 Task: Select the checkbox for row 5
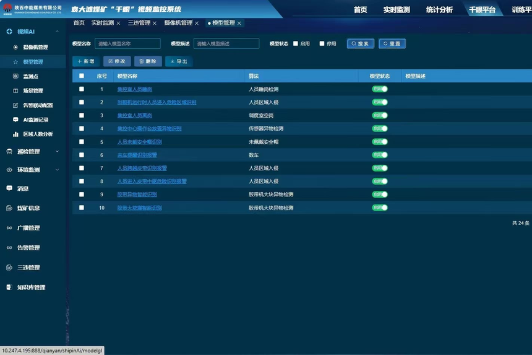pos(82,142)
